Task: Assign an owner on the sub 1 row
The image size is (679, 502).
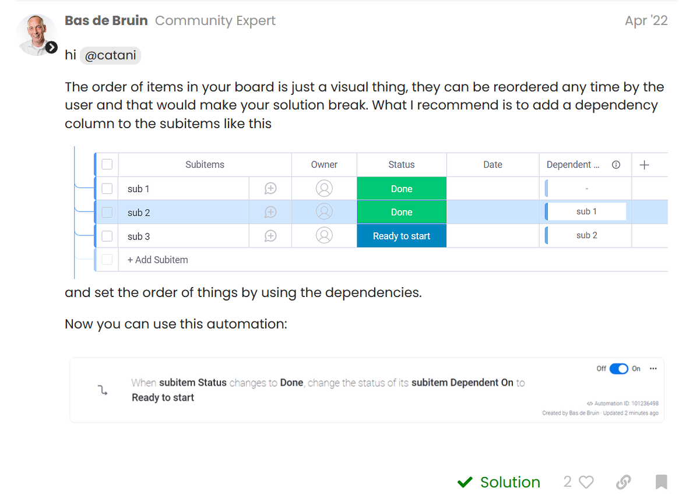Action: point(324,188)
